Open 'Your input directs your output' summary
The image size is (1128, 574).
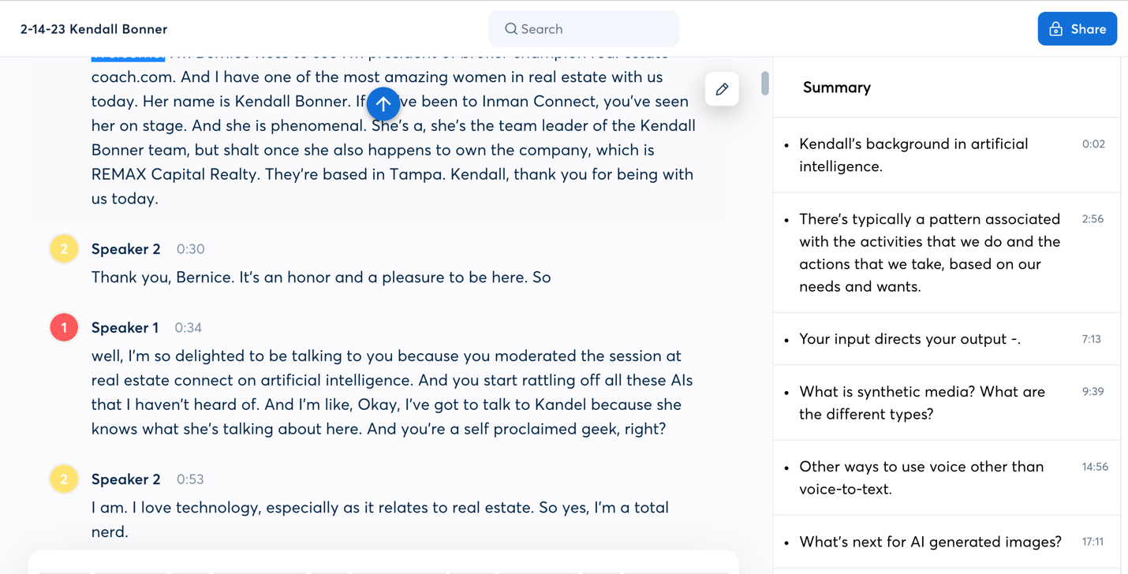click(909, 339)
